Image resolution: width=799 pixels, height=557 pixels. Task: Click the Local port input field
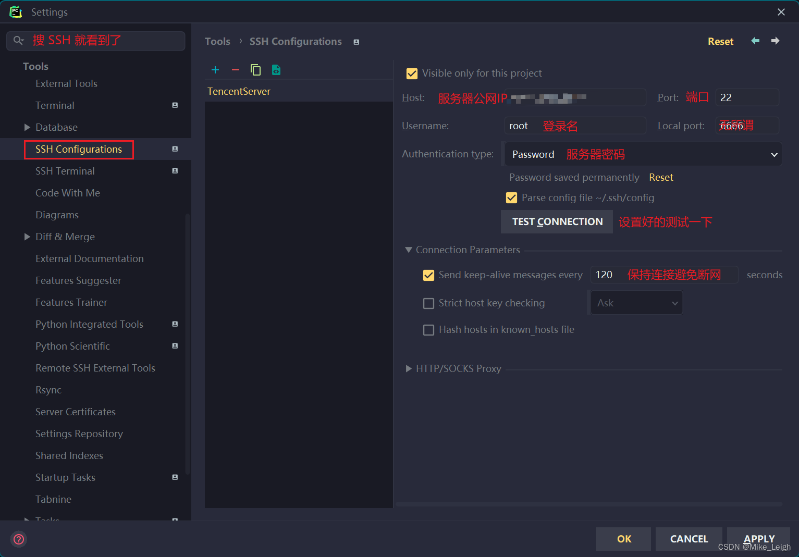[747, 126]
